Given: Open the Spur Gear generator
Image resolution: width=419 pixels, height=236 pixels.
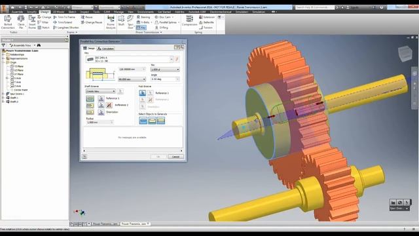Looking at the screenshot, I should coord(130,22).
